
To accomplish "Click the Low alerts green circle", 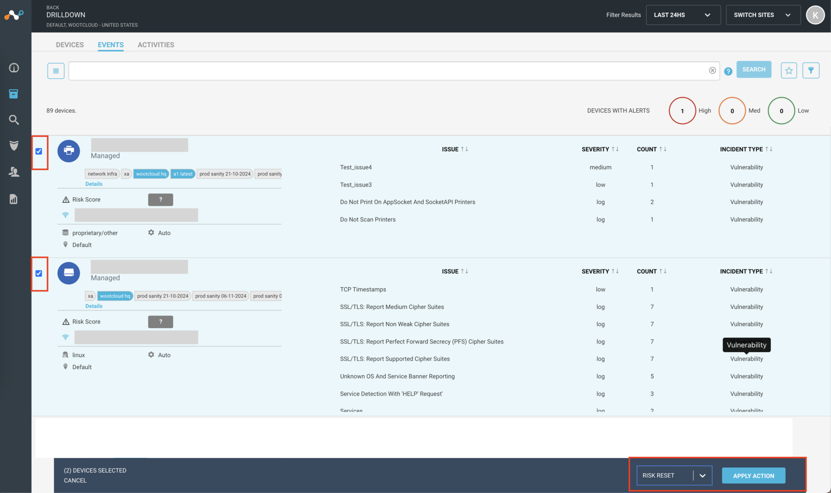I will [781, 111].
